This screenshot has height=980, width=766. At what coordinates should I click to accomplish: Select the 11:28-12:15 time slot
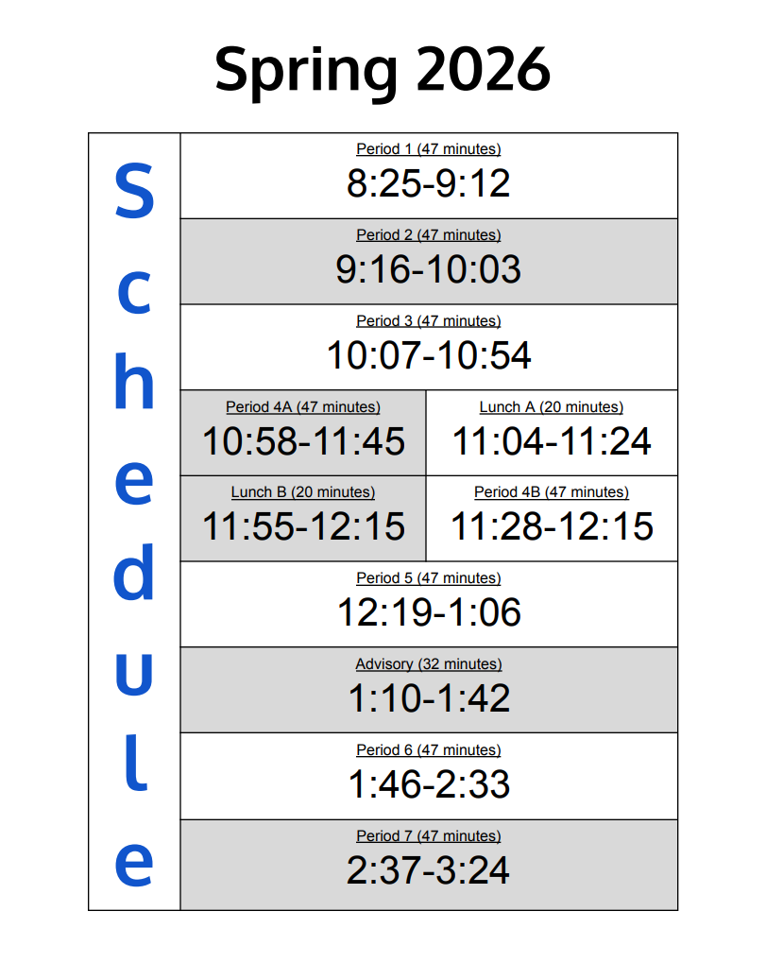click(x=552, y=526)
